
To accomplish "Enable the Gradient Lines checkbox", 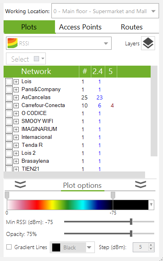I will point(9,247).
